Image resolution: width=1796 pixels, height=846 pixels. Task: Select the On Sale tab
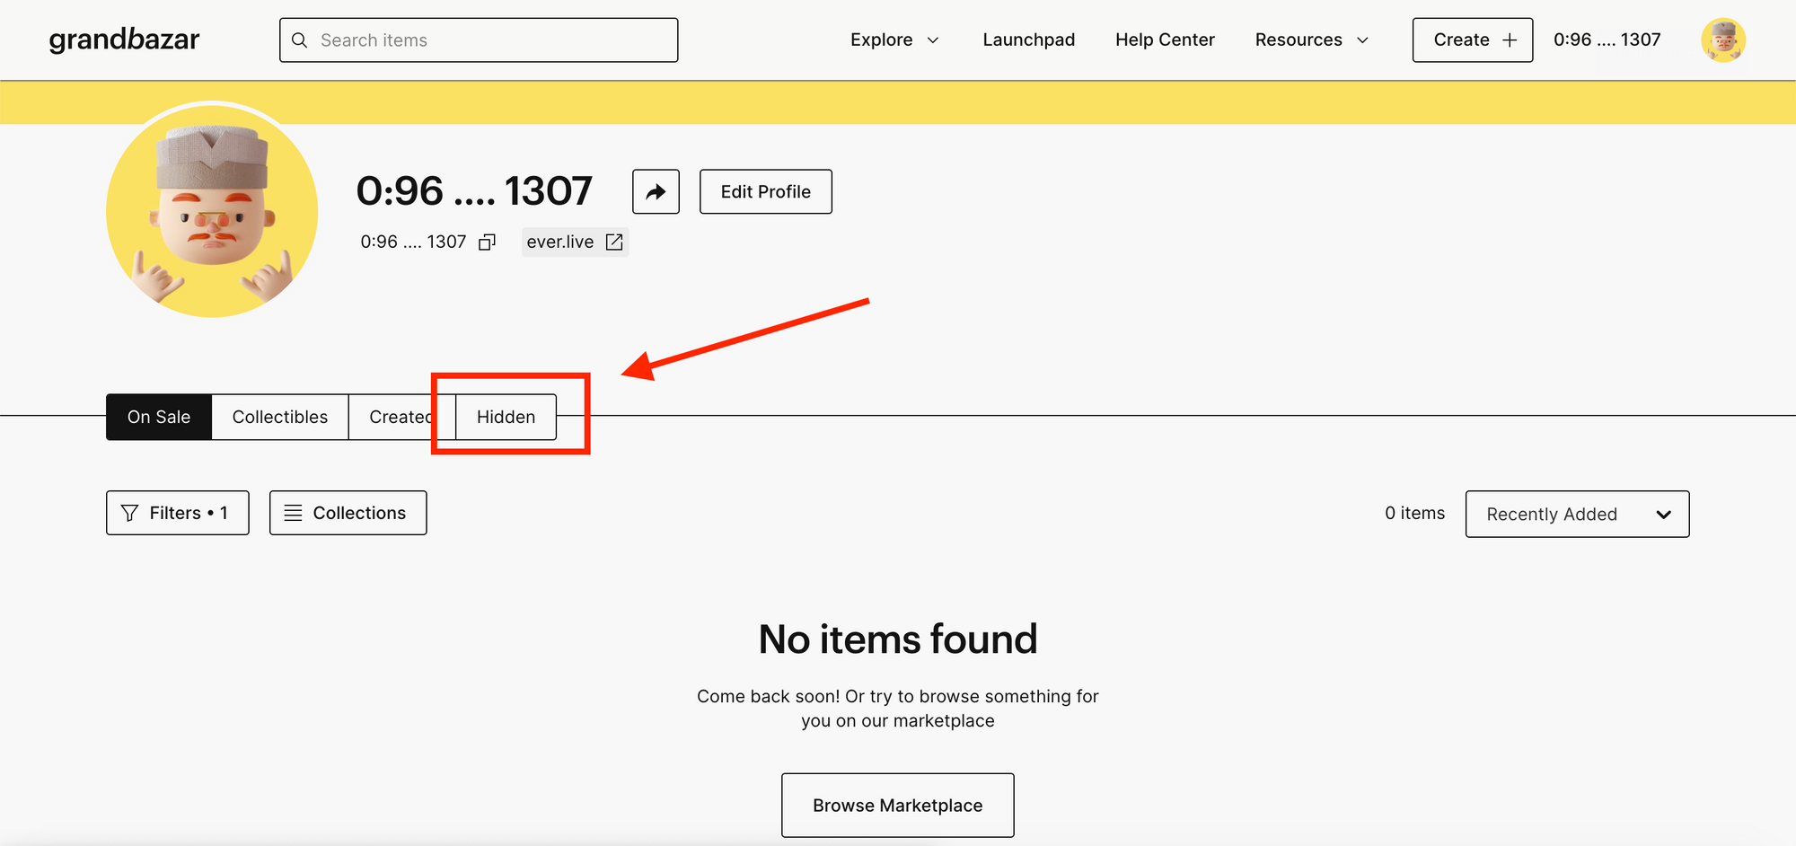(159, 417)
